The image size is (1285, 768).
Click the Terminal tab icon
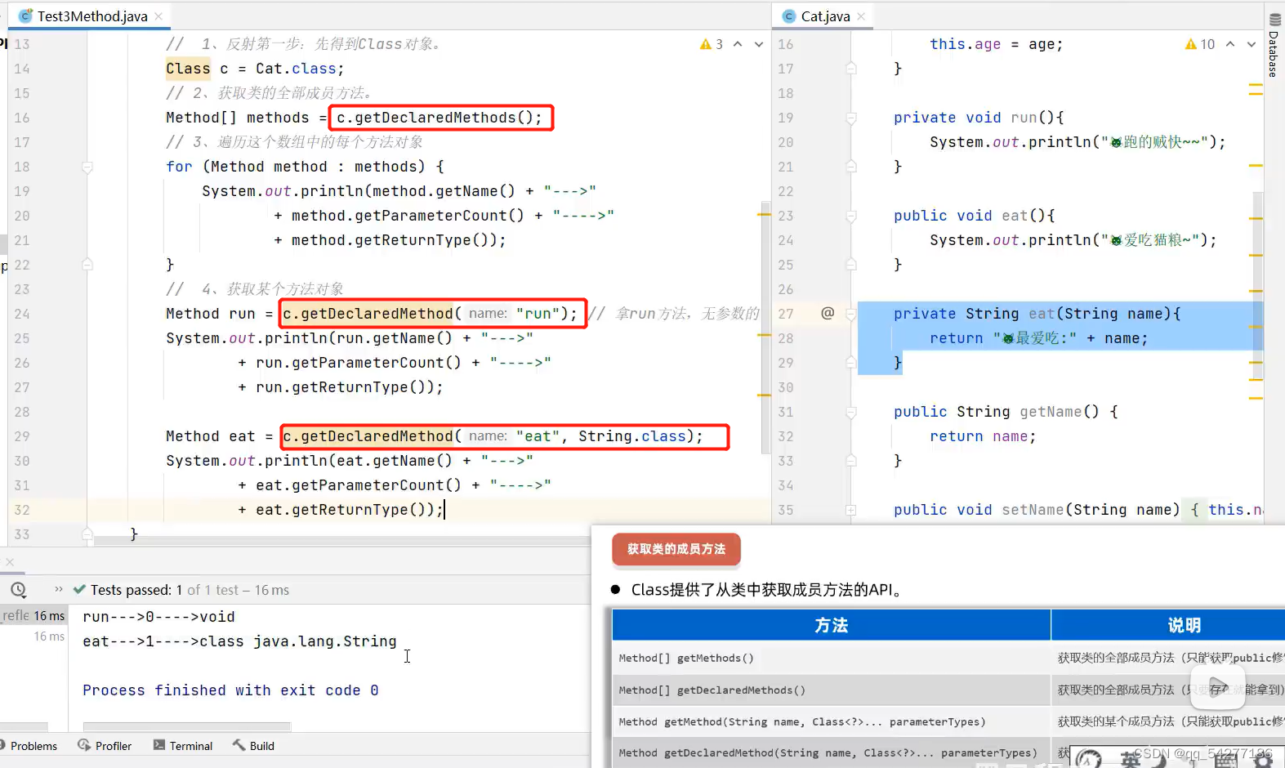pyautogui.click(x=159, y=745)
